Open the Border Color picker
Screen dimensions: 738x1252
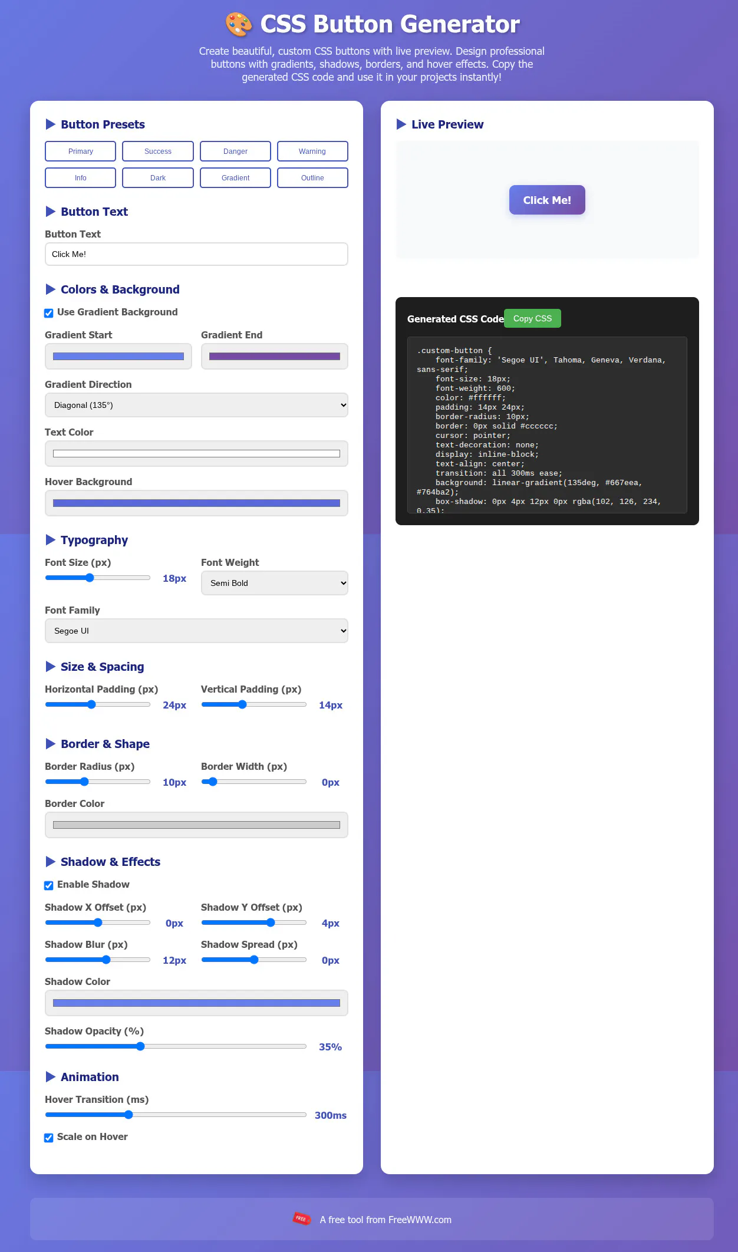click(x=196, y=825)
